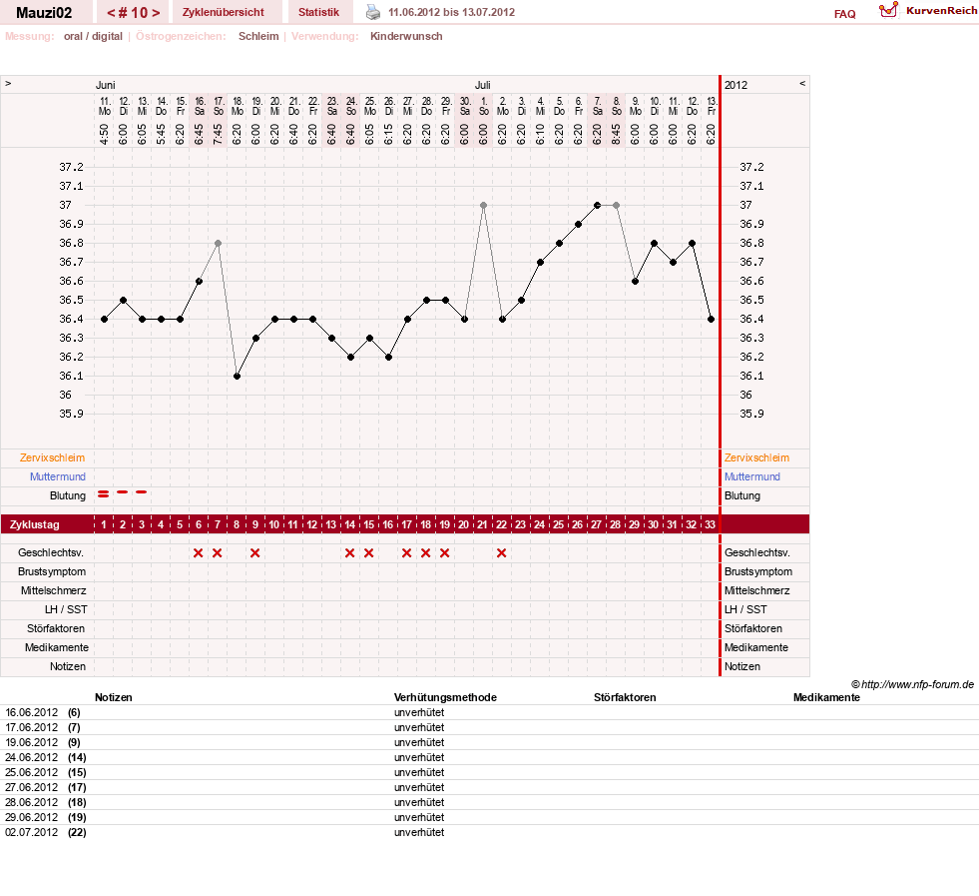Click the 37.0 temperature point on July 7
Viewport: 979px width, 896px height.
597,205
